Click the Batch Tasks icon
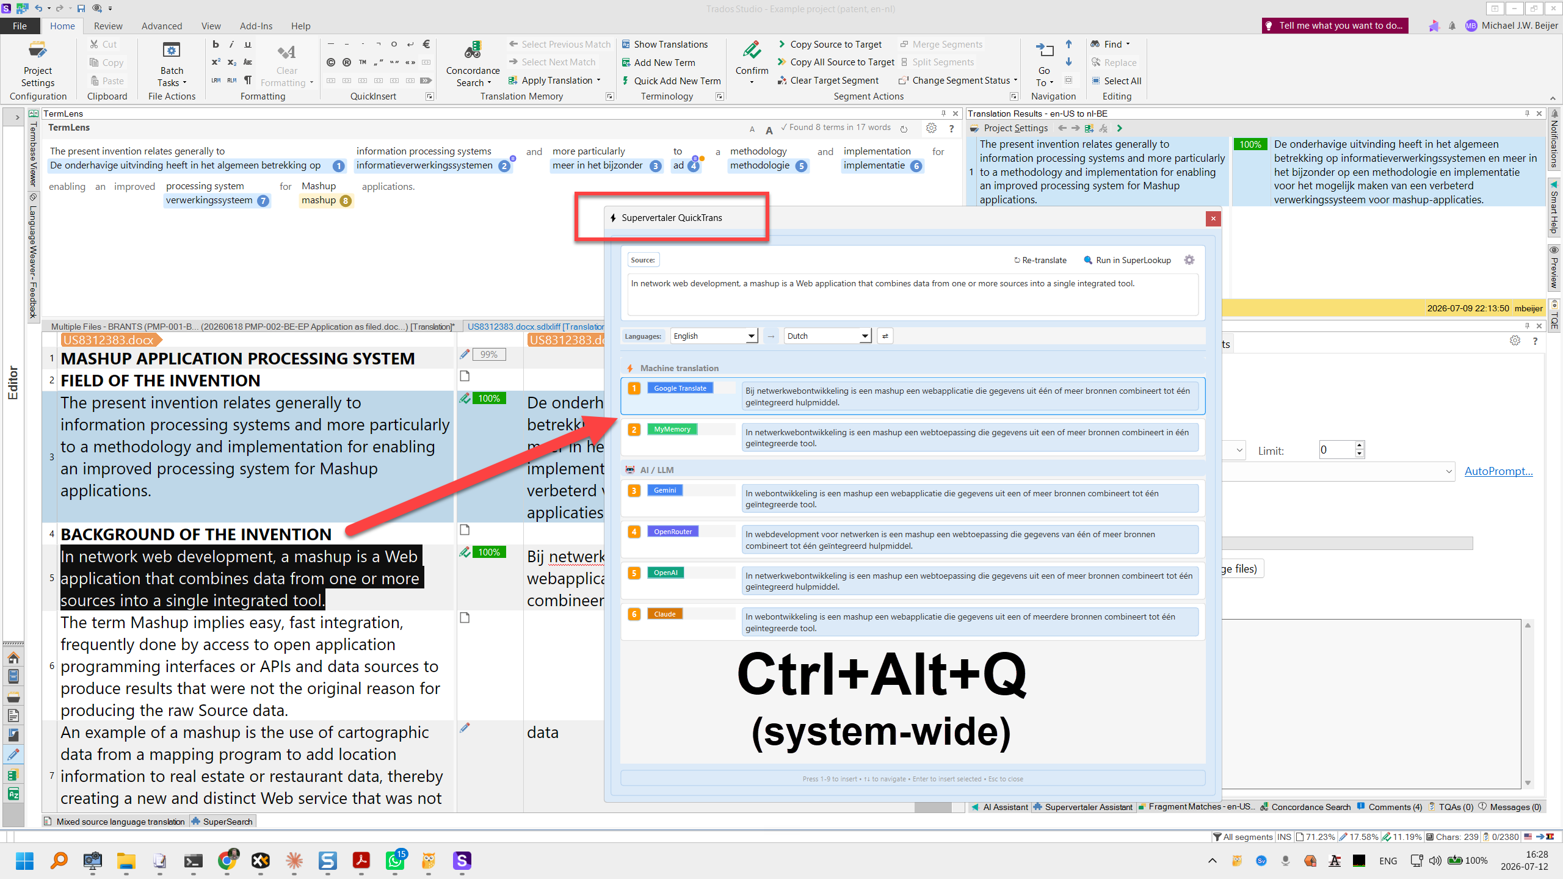 pos(172,51)
